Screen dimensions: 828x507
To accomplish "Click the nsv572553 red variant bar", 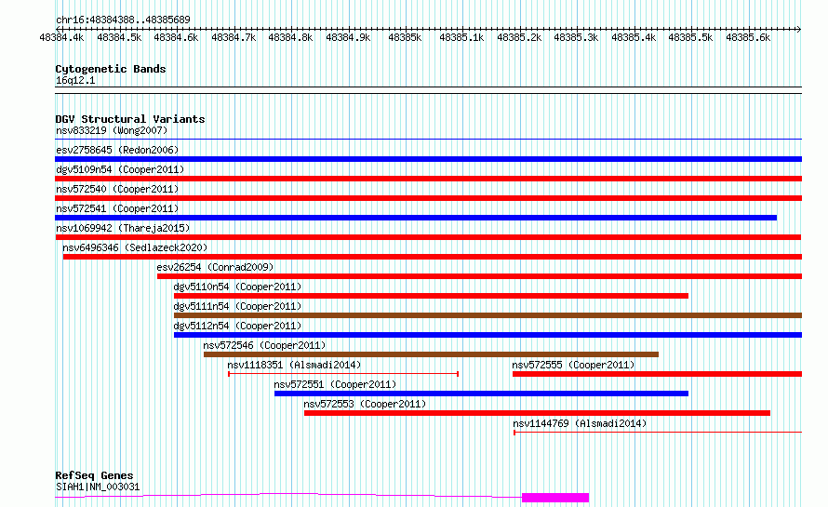I will coord(537,413).
